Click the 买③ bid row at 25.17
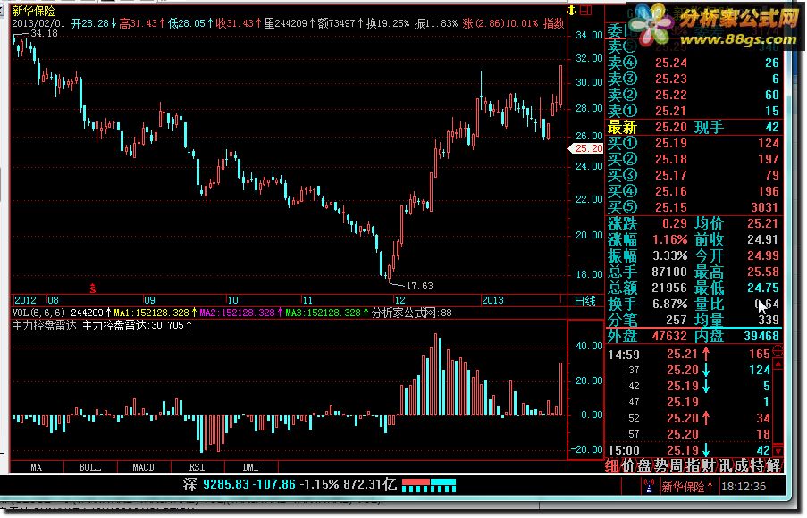The height and width of the screenshot is (518, 807). click(694, 175)
